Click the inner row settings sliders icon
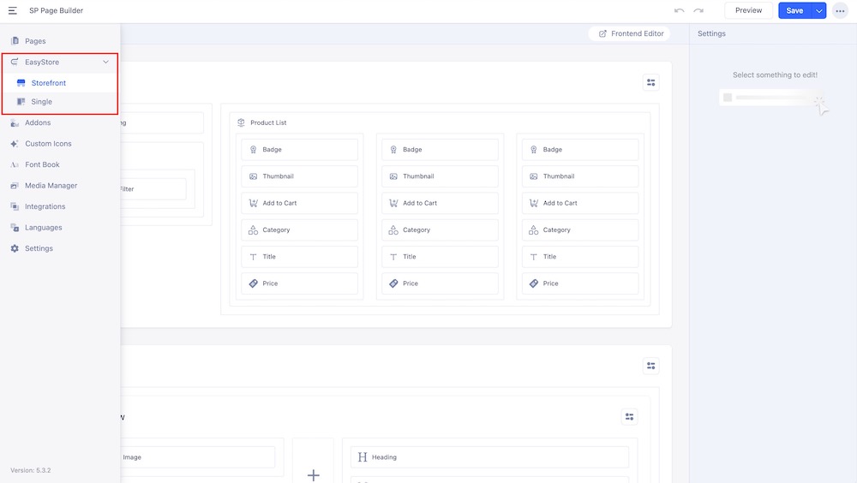Viewport: 857px width, 483px height. click(630, 417)
